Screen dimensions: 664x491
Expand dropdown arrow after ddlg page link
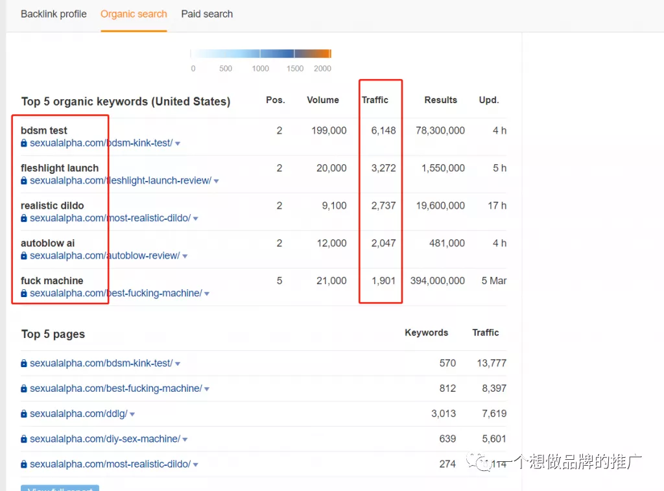pos(132,414)
